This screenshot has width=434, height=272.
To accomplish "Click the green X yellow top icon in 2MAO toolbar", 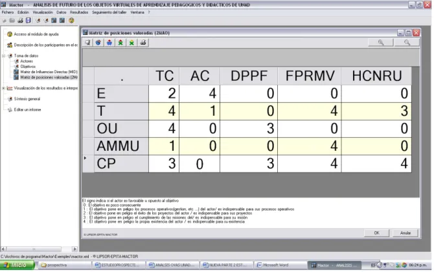I will (x=131, y=43).
